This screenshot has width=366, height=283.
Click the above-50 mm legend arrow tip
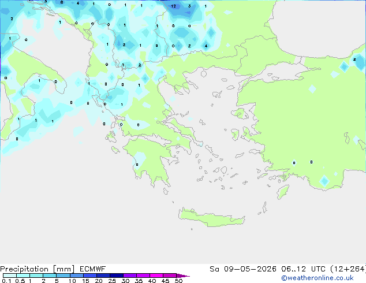183,275
